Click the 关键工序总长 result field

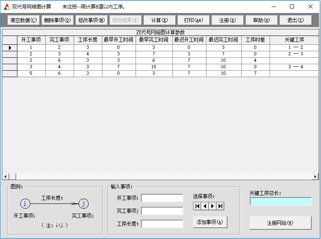pos(281,201)
